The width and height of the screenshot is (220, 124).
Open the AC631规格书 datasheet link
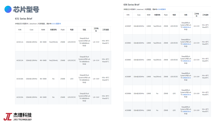(56, 24)
